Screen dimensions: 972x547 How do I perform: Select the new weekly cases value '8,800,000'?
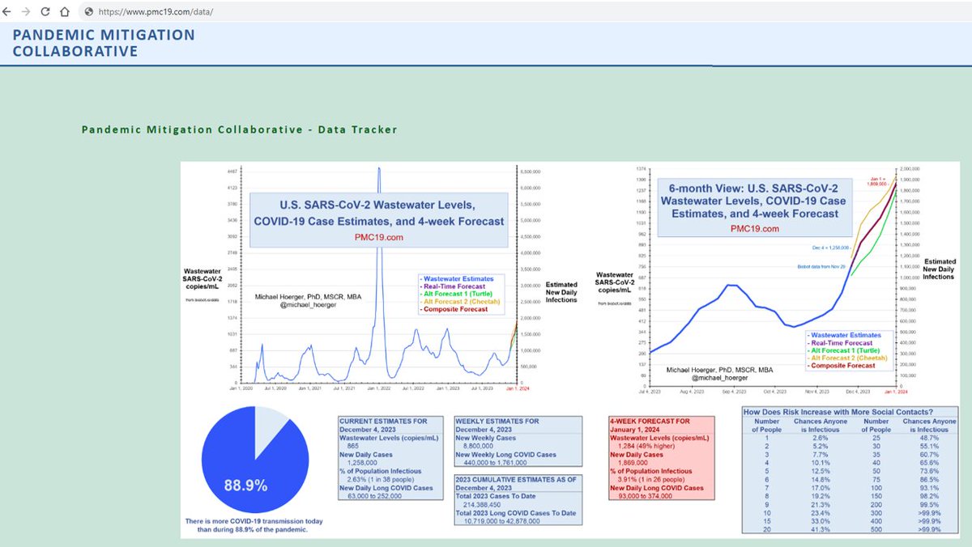tap(479, 447)
